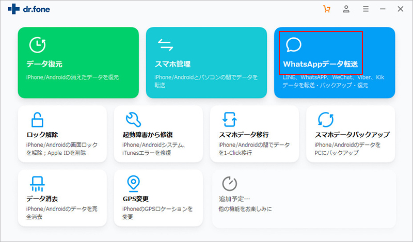Select text iPhone/Androidの消えたデータを復元
This screenshot has height=242, width=413.
72,77
